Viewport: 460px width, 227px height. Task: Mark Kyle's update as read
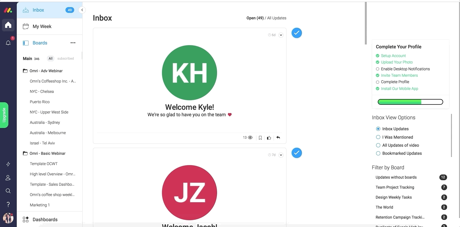(x=296, y=33)
